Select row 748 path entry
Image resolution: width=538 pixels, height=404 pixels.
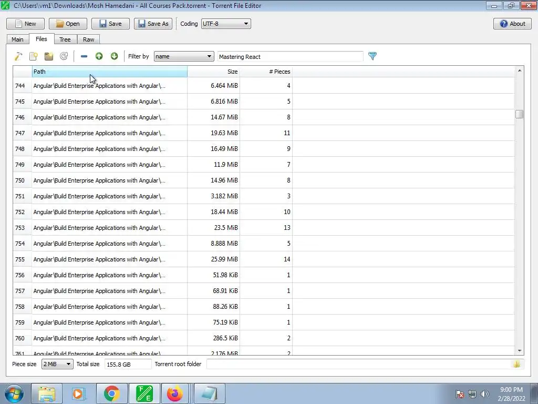tap(110, 149)
